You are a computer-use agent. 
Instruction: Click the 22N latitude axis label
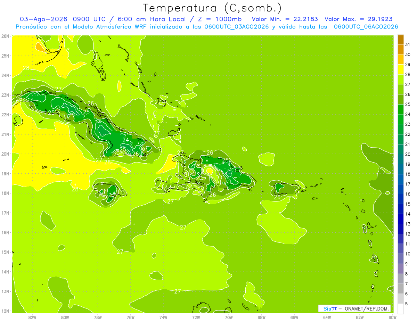(x=5, y=115)
